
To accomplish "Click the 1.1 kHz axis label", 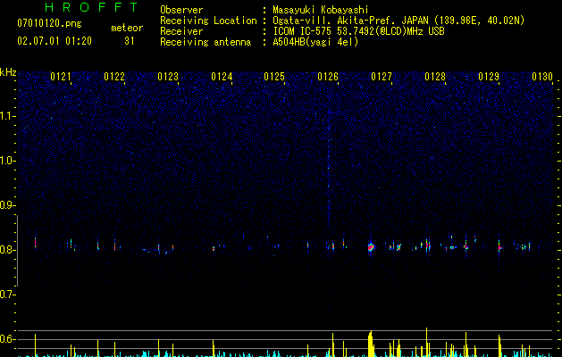I will pyautogui.click(x=7, y=116).
